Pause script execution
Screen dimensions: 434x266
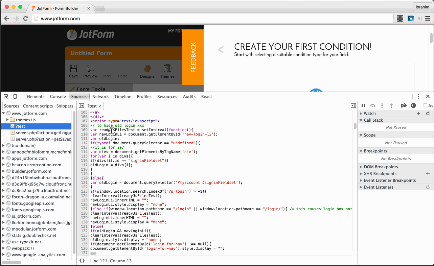(x=363, y=106)
